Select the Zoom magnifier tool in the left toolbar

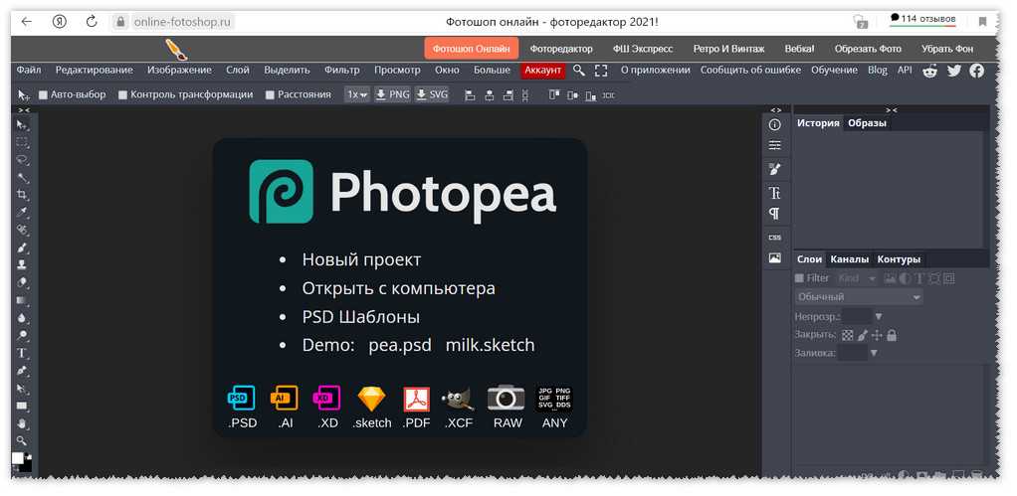[22, 440]
